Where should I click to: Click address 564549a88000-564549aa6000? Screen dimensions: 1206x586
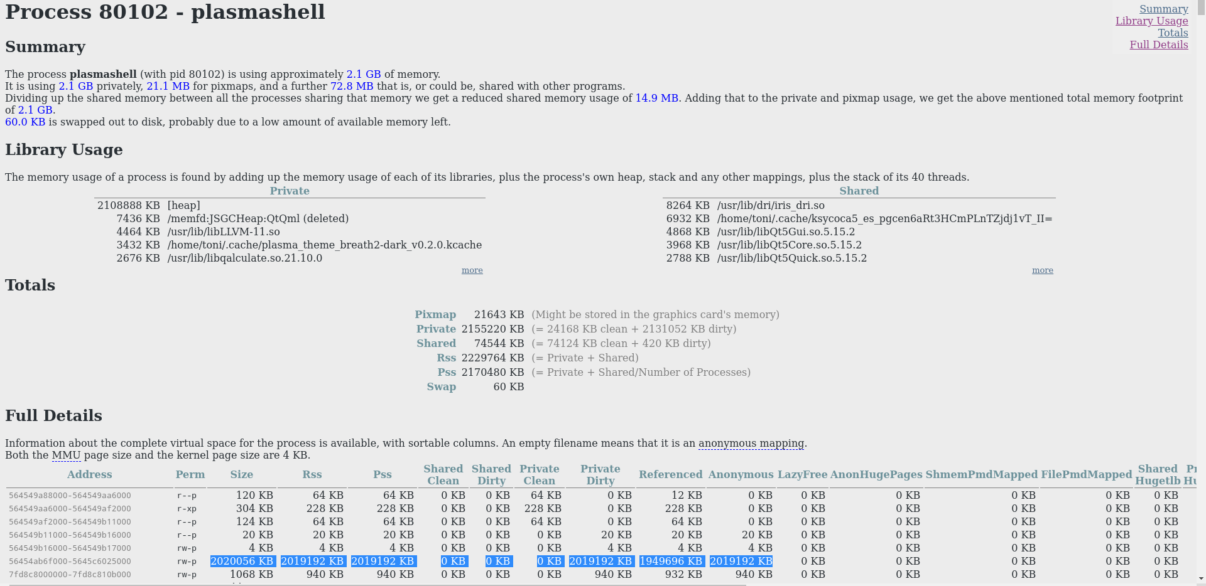[x=70, y=496]
